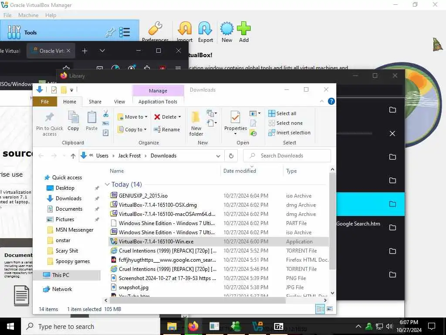Image resolution: width=446 pixels, height=335 pixels.
Task: Click Select all in the ribbon
Action: 282,113
